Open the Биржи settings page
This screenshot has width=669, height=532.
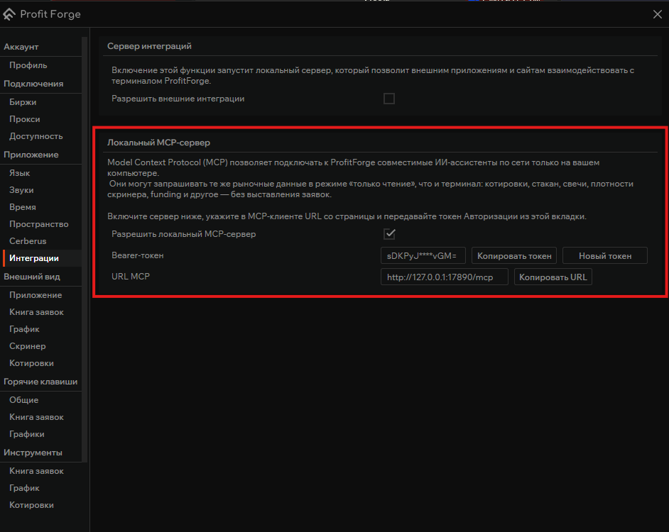click(x=23, y=102)
